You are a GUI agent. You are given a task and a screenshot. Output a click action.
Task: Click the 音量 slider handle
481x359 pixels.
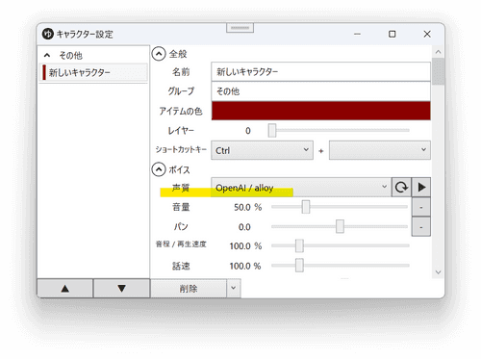tap(306, 207)
